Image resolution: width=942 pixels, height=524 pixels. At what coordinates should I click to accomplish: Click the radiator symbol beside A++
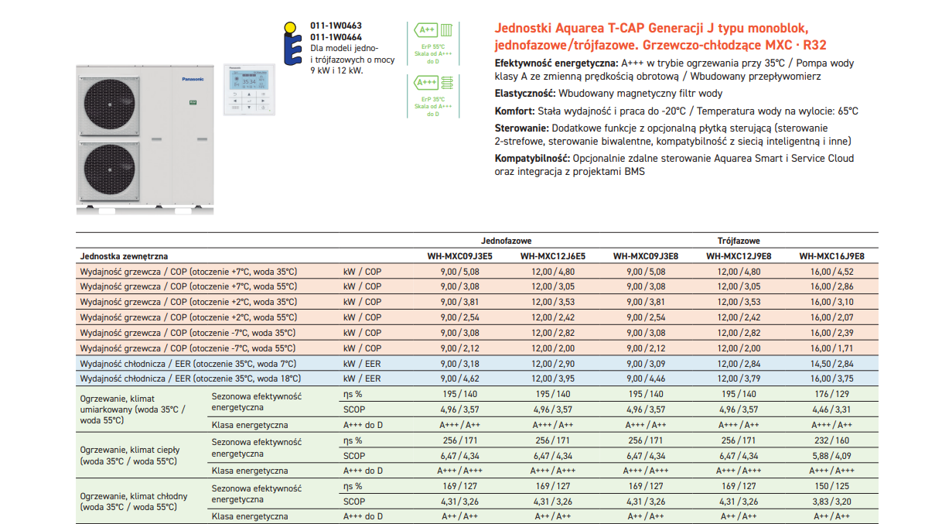447,31
